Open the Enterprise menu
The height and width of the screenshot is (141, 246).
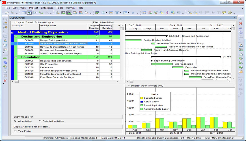click(47, 8)
